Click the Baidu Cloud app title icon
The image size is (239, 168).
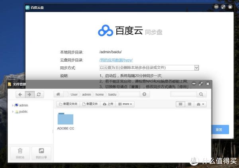click(x=27, y=8)
